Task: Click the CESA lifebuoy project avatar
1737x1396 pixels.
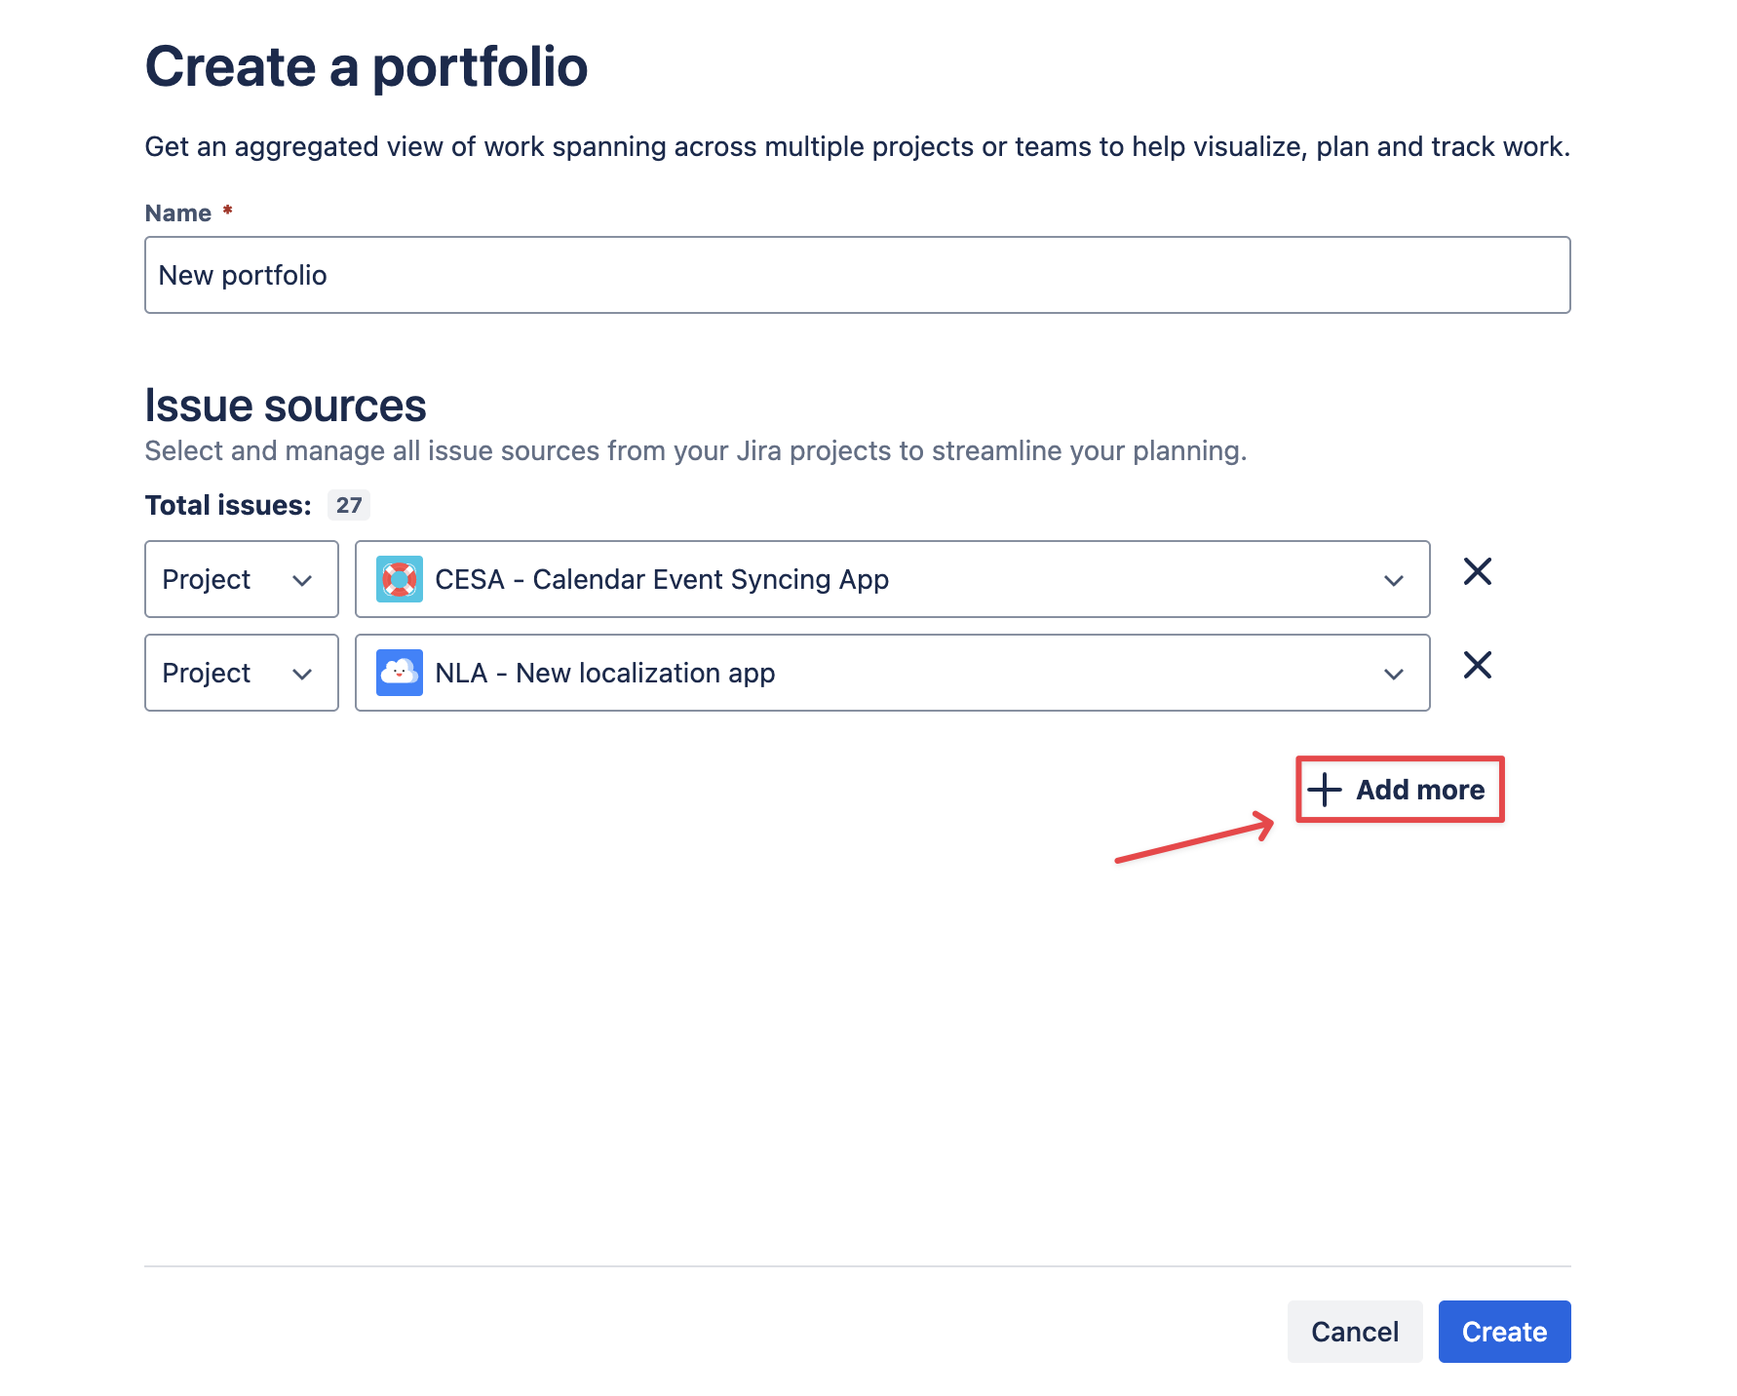Action: coord(399,579)
